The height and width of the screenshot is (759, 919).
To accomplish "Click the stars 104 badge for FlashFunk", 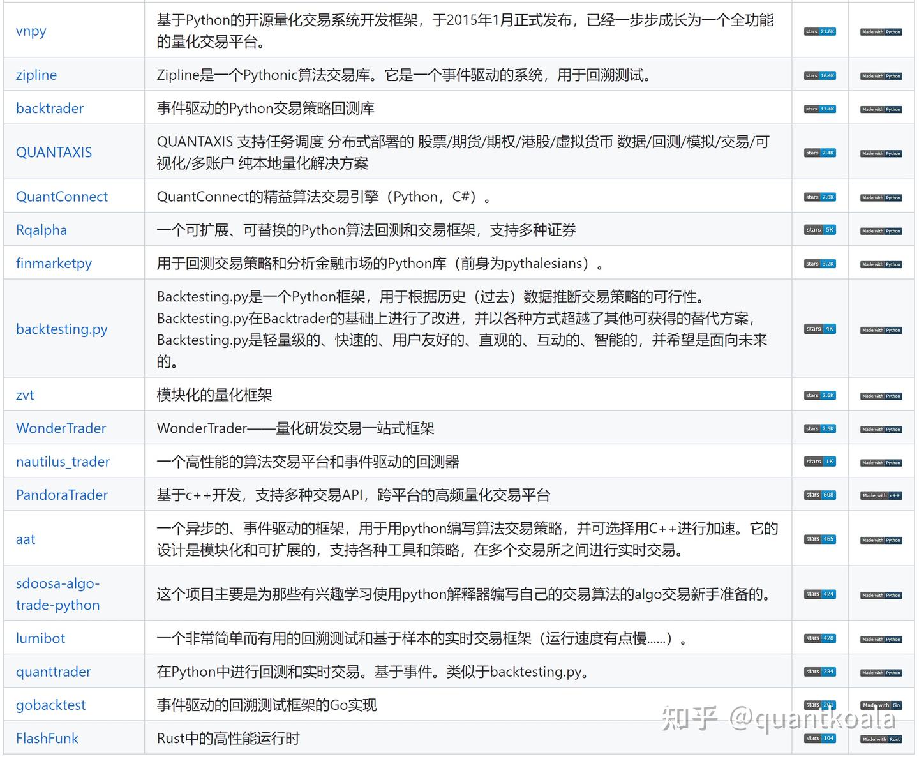I will coord(819,738).
